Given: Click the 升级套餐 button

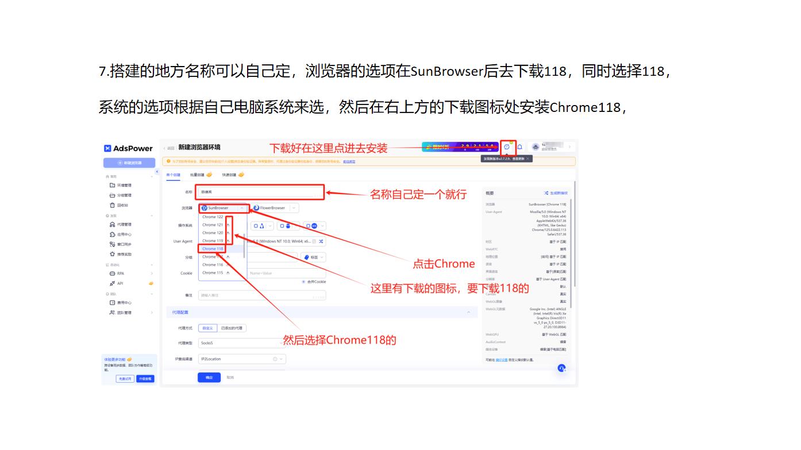Looking at the screenshot, I should (x=145, y=379).
